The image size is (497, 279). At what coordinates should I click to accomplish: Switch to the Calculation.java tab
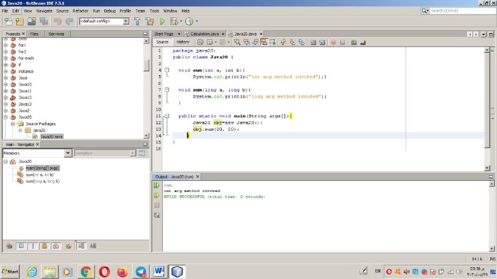[x=204, y=34]
